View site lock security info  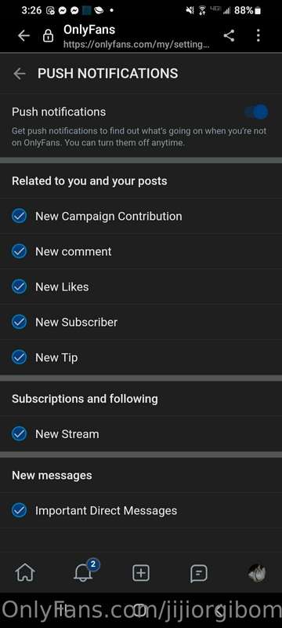coord(48,36)
